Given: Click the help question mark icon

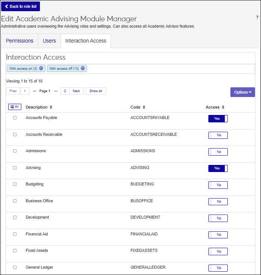Looking at the screenshot, I should [x=257, y=17].
